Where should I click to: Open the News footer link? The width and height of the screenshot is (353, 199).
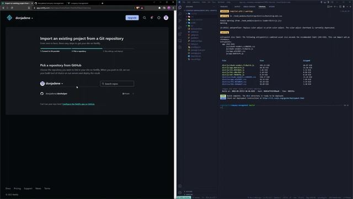(x=38, y=188)
